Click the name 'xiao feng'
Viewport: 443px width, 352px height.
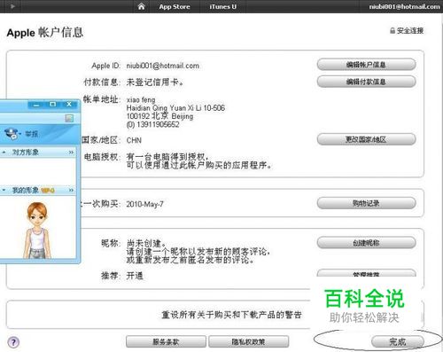[x=141, y=100]
